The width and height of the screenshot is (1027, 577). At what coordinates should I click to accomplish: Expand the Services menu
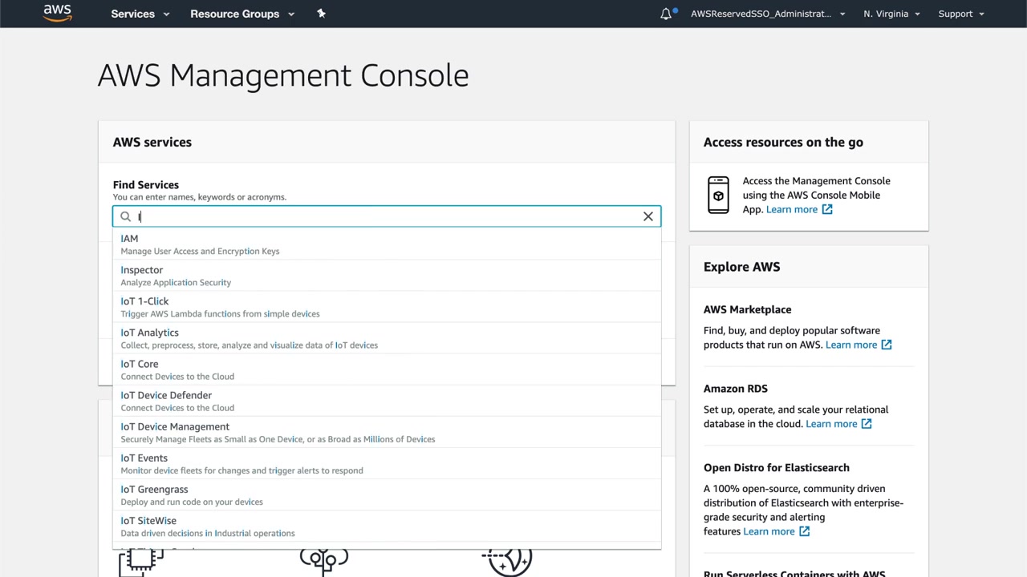(x=140, y=14)
